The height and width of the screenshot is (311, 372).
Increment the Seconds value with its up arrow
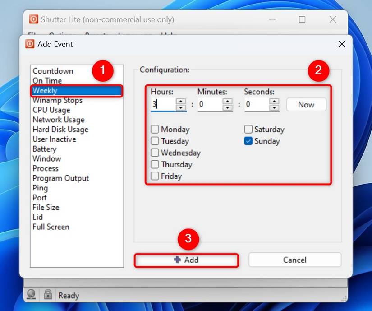(274, 102)
